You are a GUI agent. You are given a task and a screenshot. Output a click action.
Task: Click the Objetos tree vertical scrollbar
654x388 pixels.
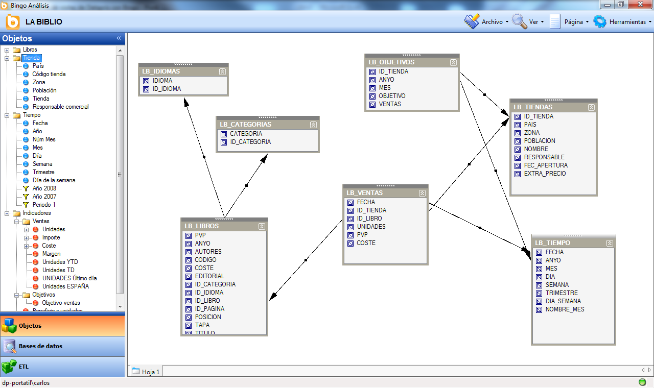click(120, 174)
